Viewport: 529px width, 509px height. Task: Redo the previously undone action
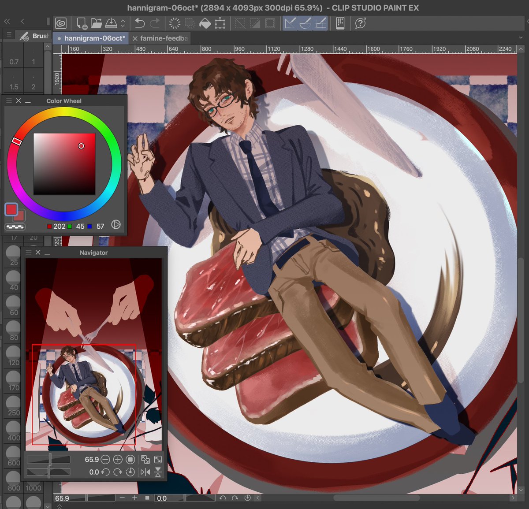point(155,23)
